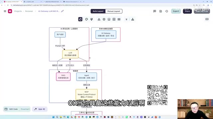Viewport: 213px width, 119px height.
Task: Open WeChat from taskbar
Action: pos(127,117)
